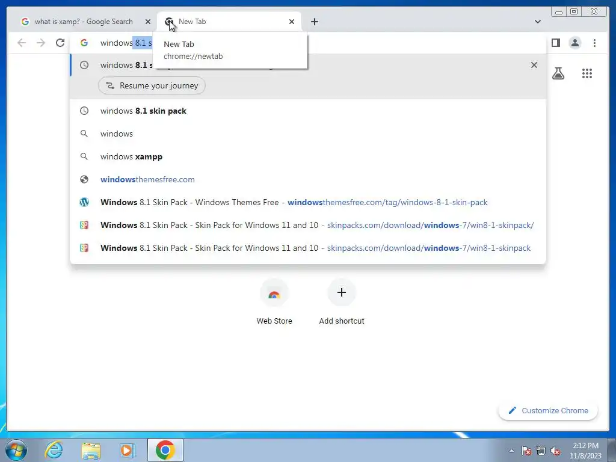Screen dimensions: 616x462
Task: Remove the first suggestion with X
Action: tap(534, 65)
